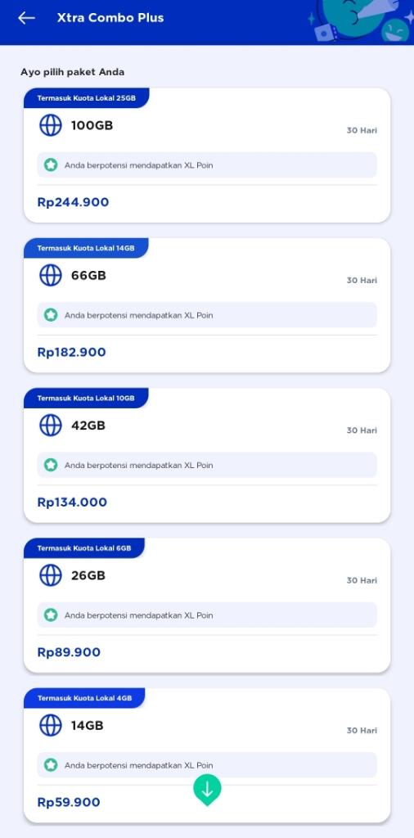414x838 pixels.
Task: Click globe icon beside 42GB
Action: pyautogui.click(x=51, y=426)
